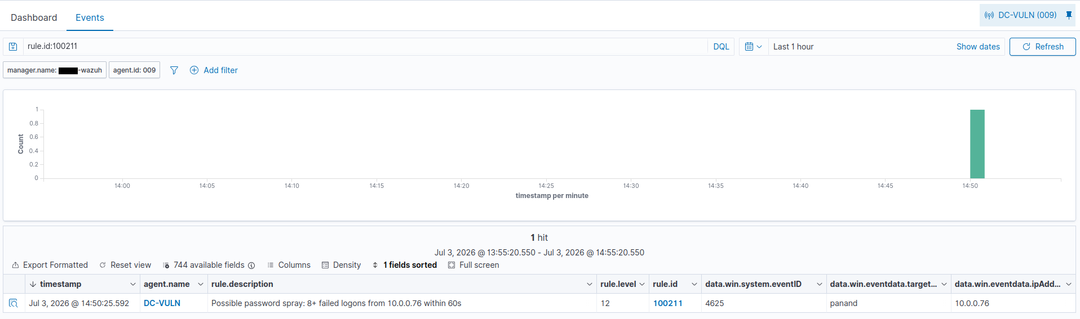Image resolution: width=1080 pixels, height=319 pixels.
Task: Open the DC-VULN agent link
Action: click(x=162, y=303)
